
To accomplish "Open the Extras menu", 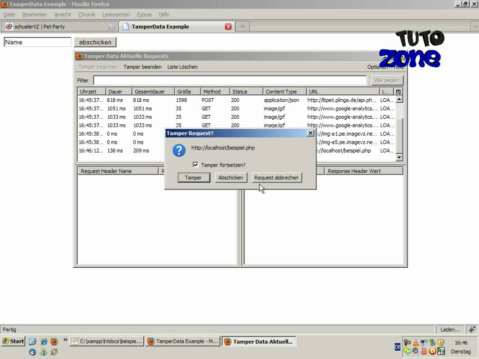I will pos(144,14).
